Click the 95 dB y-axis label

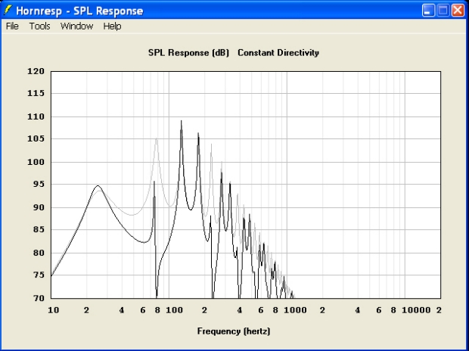(x=38, y=184)
